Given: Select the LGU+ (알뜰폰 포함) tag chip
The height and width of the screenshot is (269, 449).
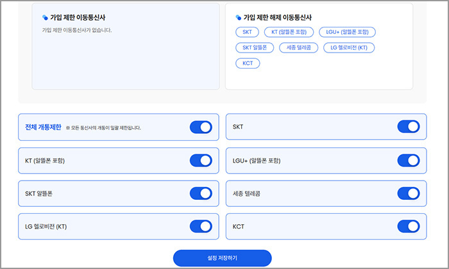Looking at the screenshot, I should pyautogui.click(x=347, y=32).
